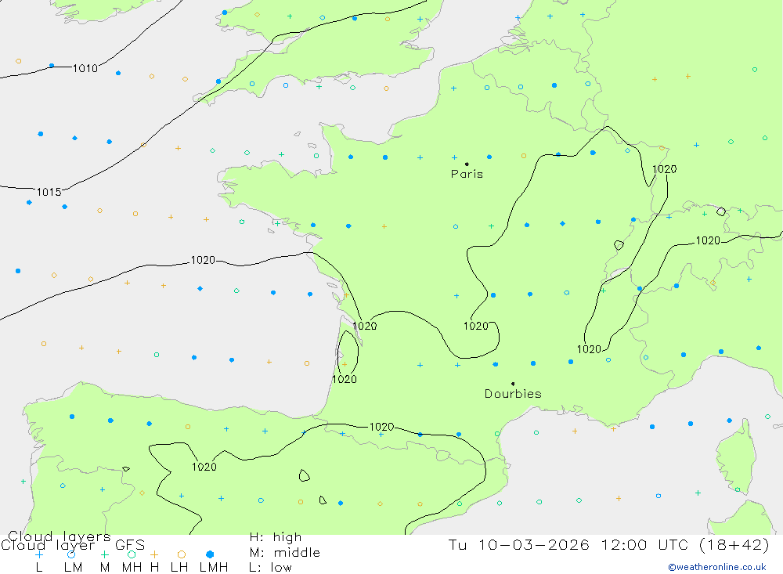The height and width of the screenshot is (574, 783).
Task: Click the blue open-circle LM legend symbol
Action: tap(71, 554)
